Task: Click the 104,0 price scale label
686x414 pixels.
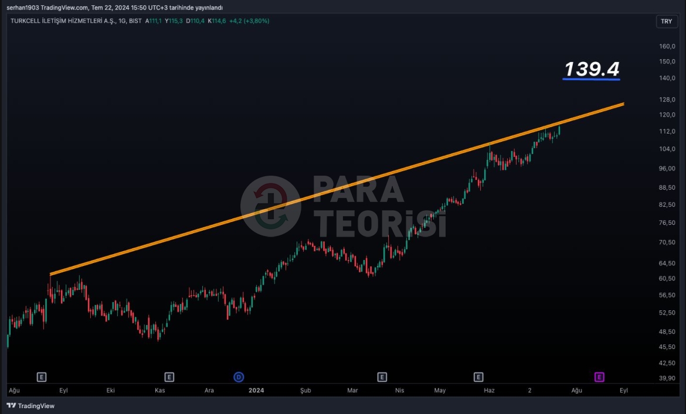Action: click(667, 149)
